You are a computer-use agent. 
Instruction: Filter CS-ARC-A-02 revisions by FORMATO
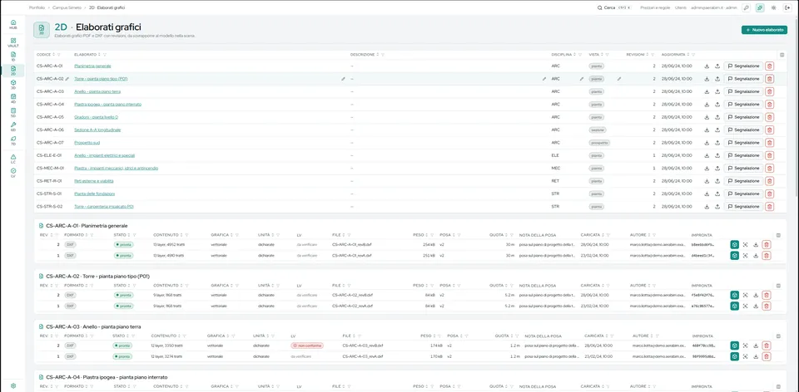click(x=92, y=285)
